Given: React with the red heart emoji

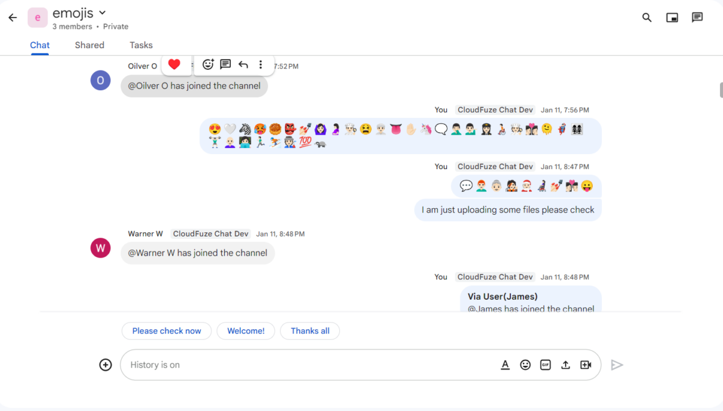Looking at the screenshot, I should 175,64.
